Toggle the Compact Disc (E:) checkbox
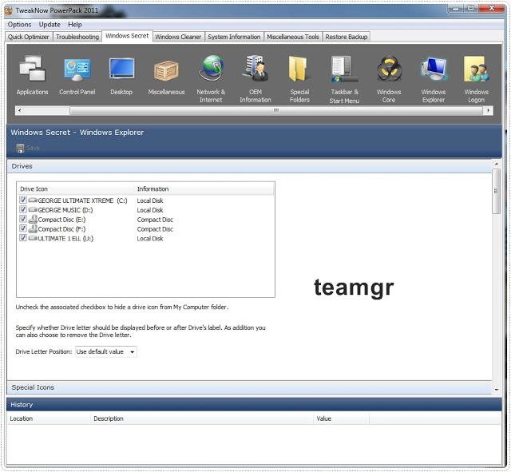This screenshot has width=511, height=472. pos(23,219)
